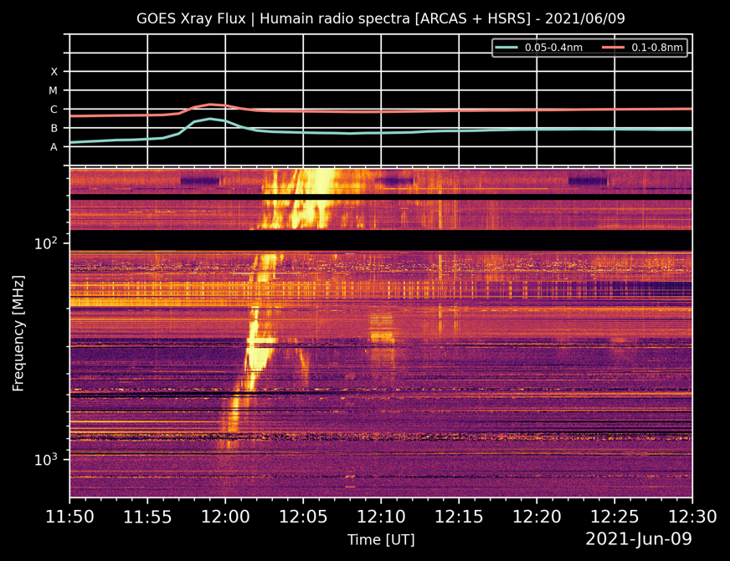Screen dimensions: 730x561
Task: Click the salmon legend line swatch
Action: 613,48
